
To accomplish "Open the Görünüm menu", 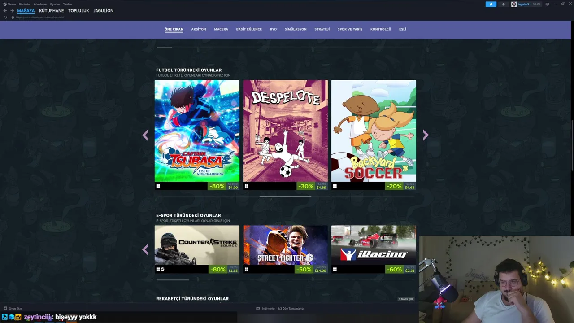I will (25, 4).
